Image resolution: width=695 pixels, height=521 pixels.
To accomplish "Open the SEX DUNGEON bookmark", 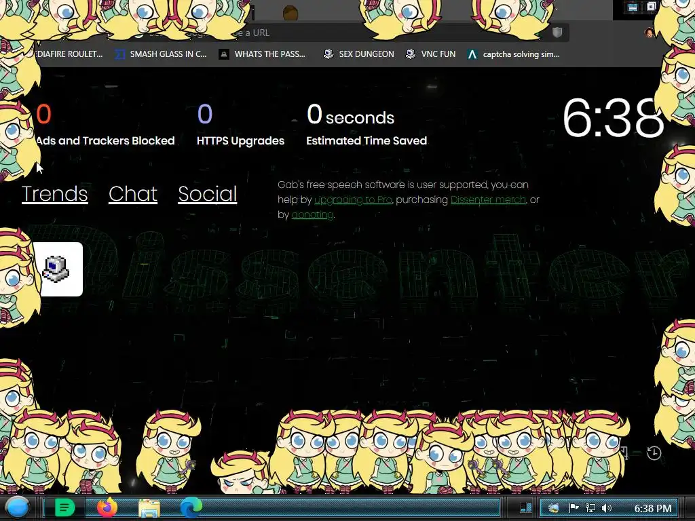I will [x=358, y=54].
